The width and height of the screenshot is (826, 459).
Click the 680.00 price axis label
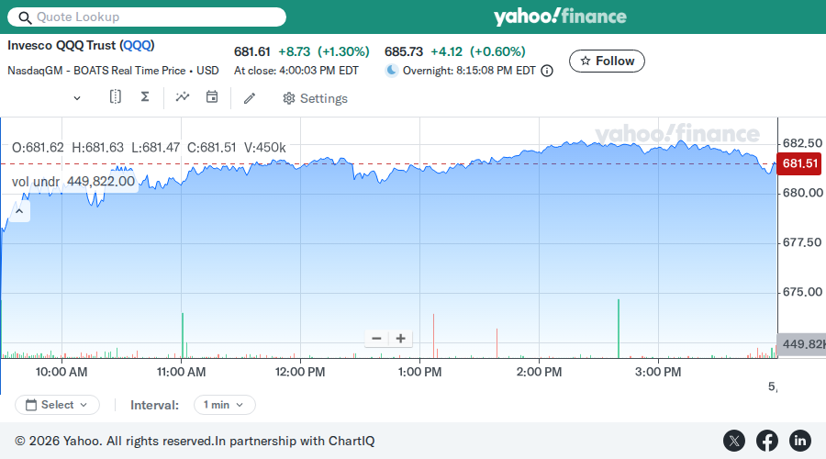click(802, 193)
